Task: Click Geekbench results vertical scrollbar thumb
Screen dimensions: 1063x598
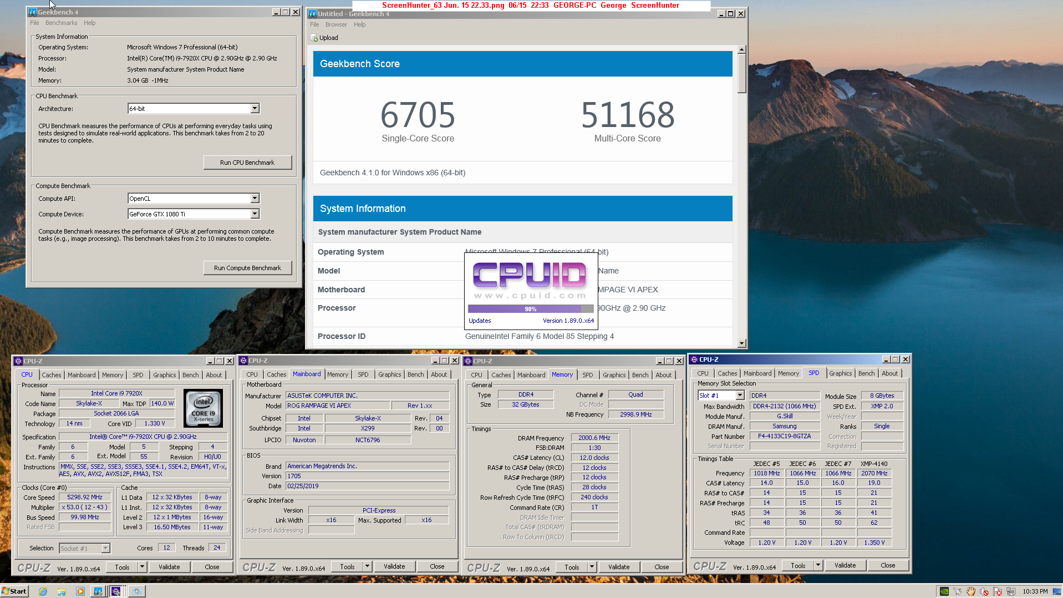Action: click(x=741, y=73)
